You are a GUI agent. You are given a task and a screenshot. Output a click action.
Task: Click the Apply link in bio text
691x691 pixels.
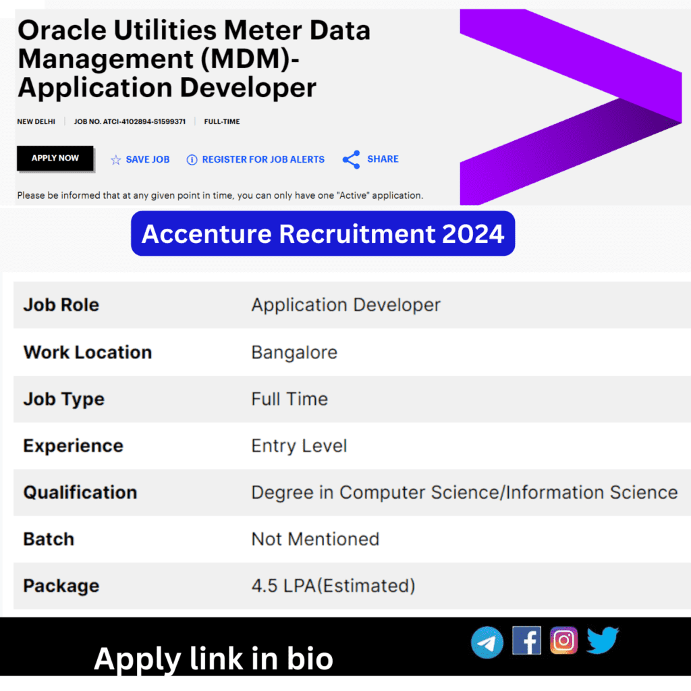tap(215, 658)
